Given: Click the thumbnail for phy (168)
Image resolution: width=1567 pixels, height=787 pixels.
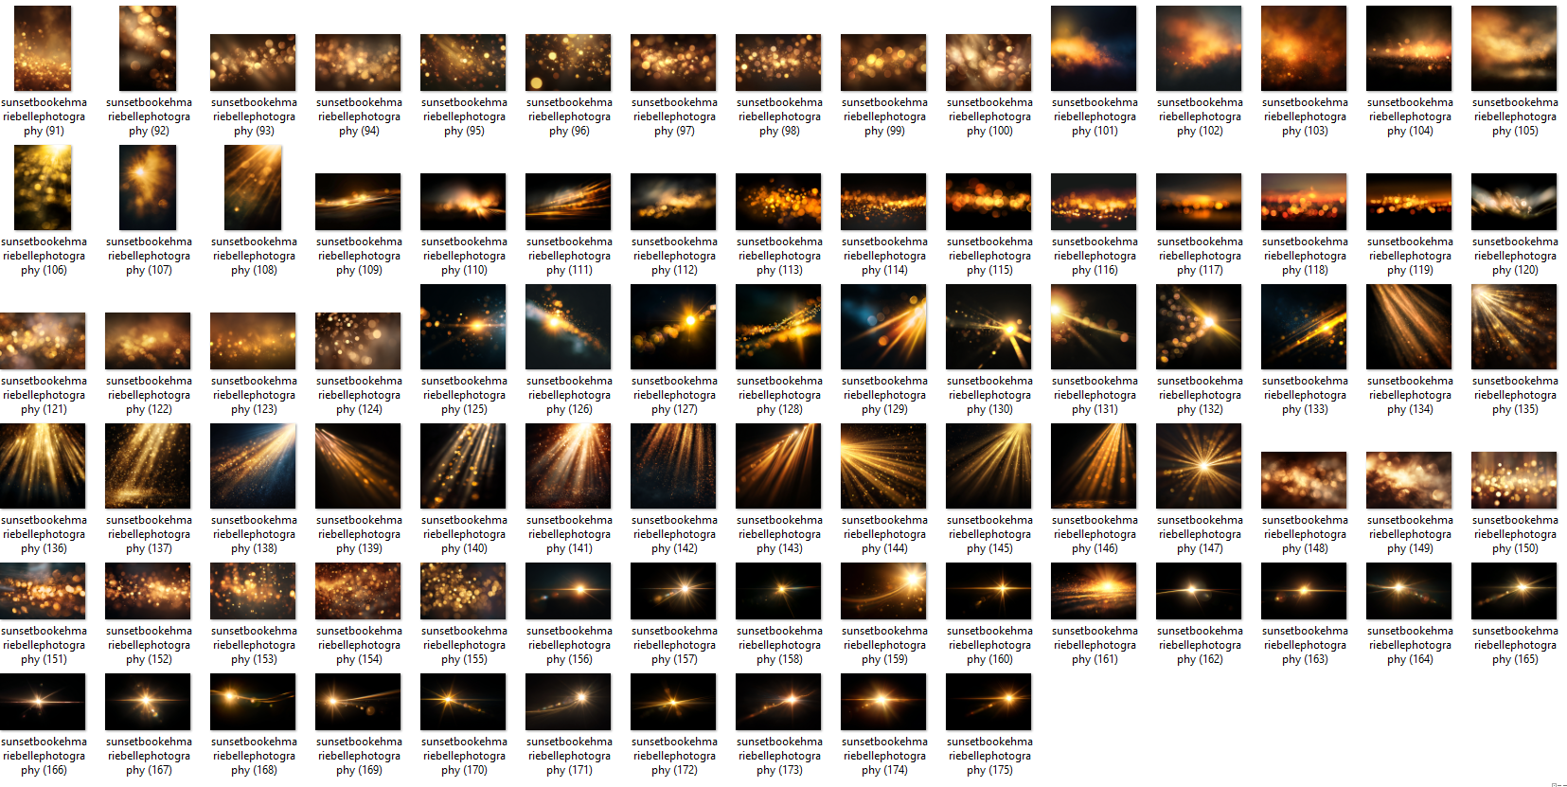Looking at the screenshot, I should pos(253,702).
